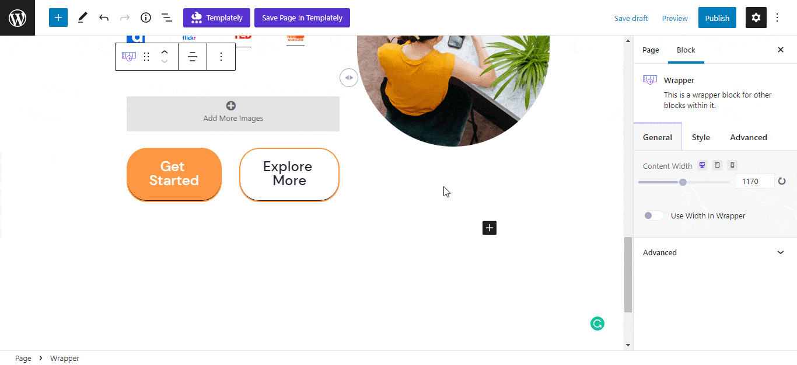
Task: Click the Content Width slider handle
Action: point(683,182)
